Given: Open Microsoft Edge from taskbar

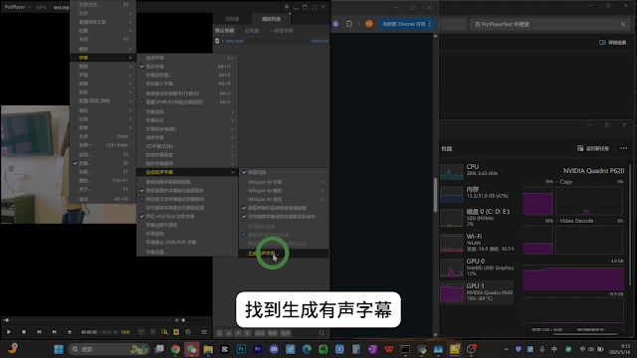Looking at the screenshot, I should (307, 349).
